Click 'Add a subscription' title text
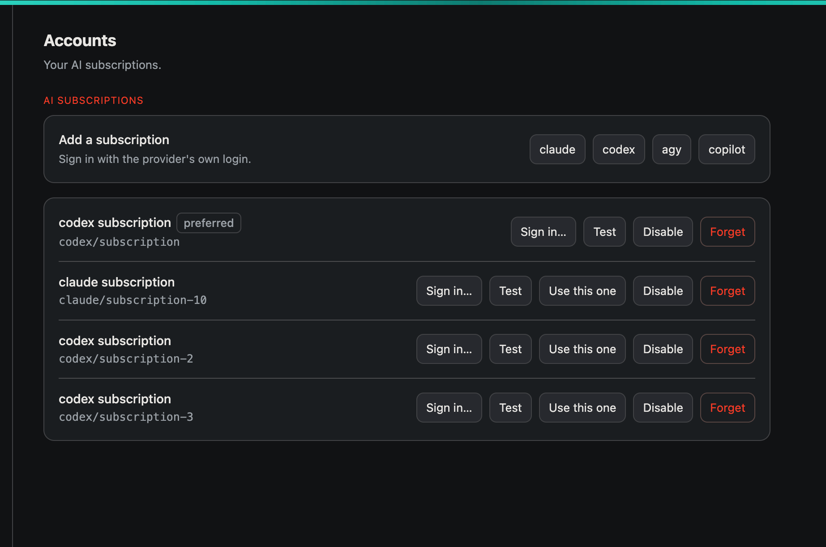 point(114,140)
